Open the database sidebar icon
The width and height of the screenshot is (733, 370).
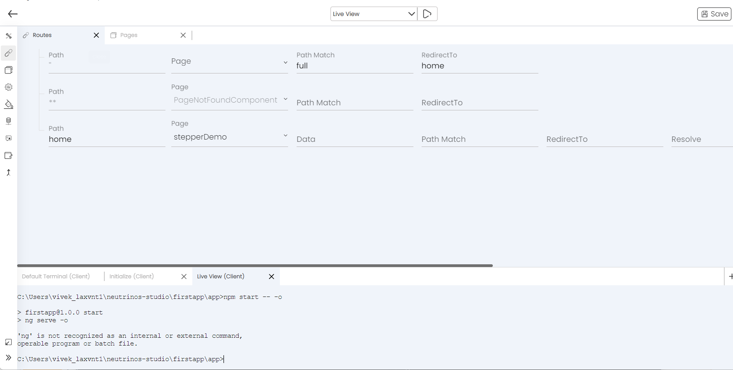(9, 121)
